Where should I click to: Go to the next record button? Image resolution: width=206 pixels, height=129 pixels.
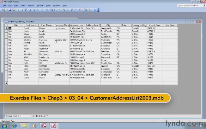point(33,116)
